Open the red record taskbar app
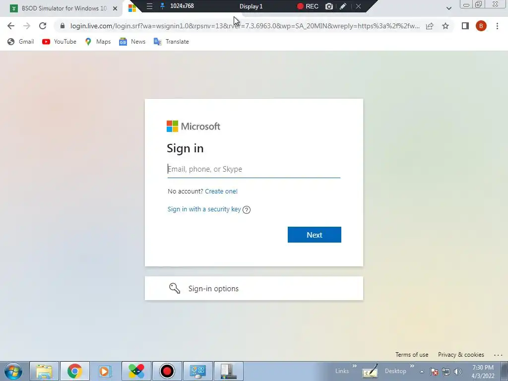The height and width of the screenshot is (381, 508). coord(167,371)
